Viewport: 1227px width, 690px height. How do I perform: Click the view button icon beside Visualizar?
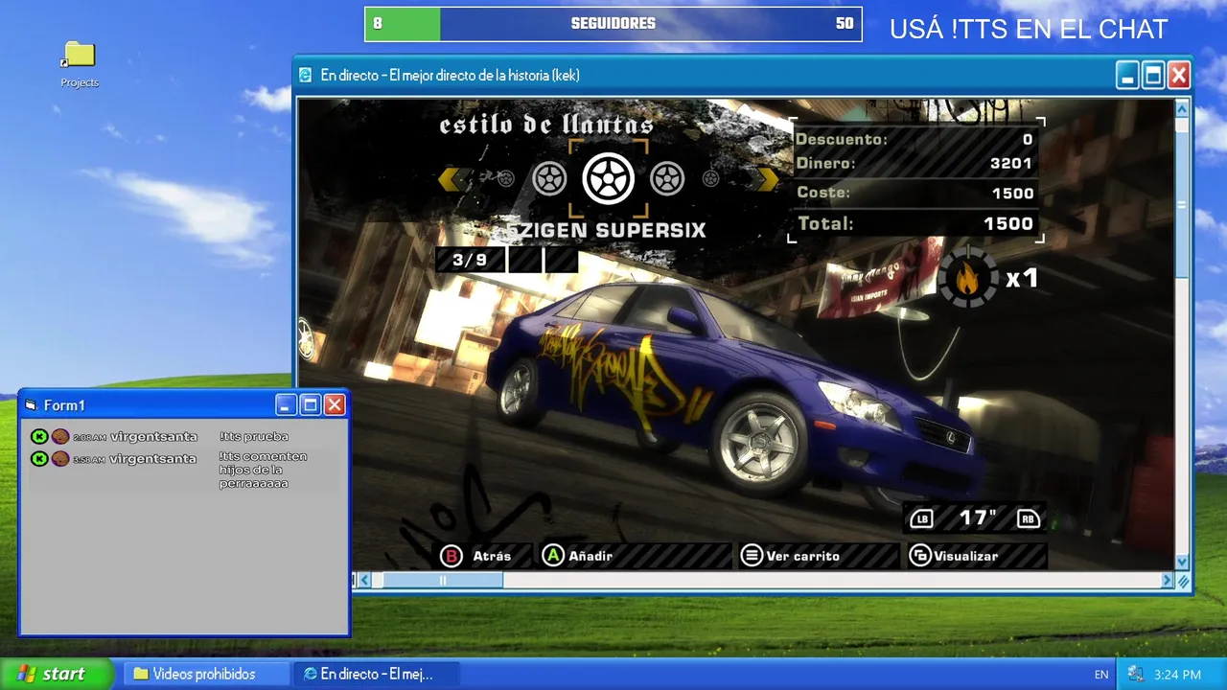click(x=920, y=556)
